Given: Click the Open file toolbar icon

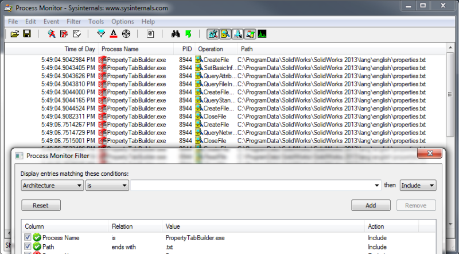Looking at the screenshot, I should pyautogui.click(x=15, y=34).
